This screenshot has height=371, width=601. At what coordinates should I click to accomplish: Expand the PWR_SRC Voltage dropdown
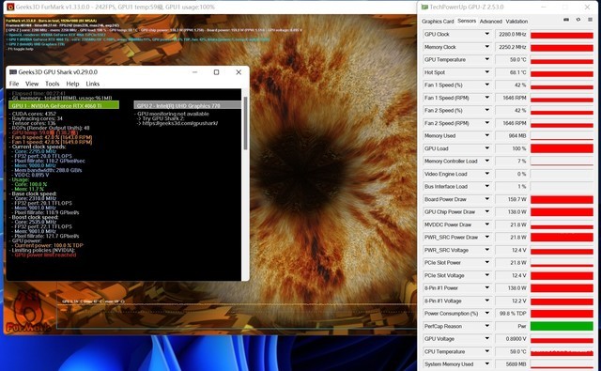[x=486, y=250]
